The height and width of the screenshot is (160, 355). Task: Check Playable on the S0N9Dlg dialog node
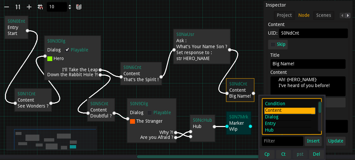(x=150, y=112)
